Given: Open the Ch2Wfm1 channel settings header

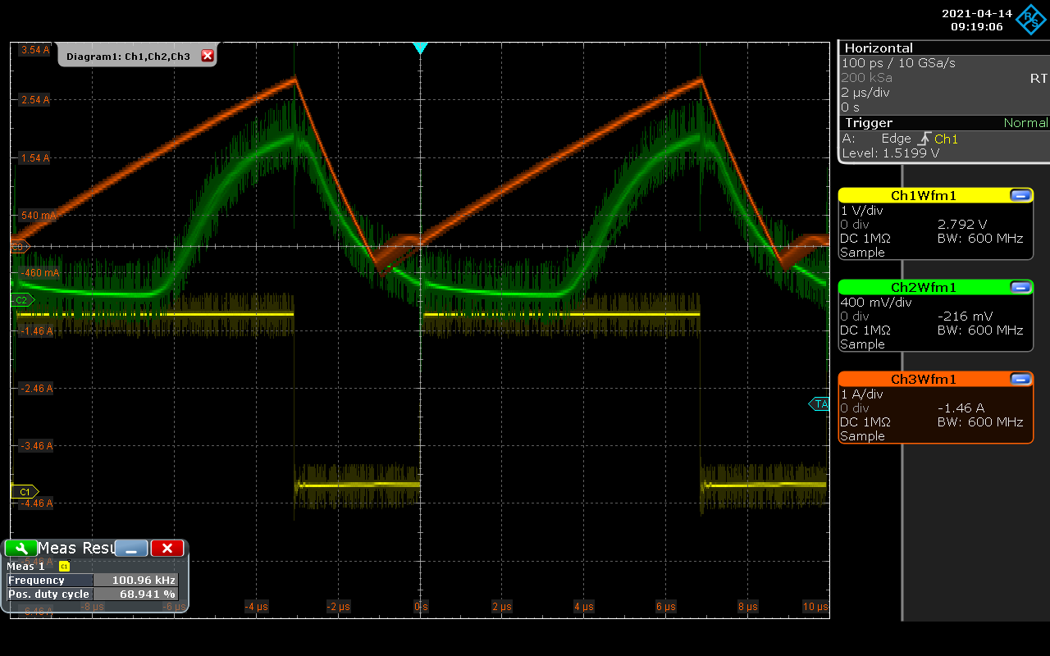Looking at the screenshot, I should point(924,287).
